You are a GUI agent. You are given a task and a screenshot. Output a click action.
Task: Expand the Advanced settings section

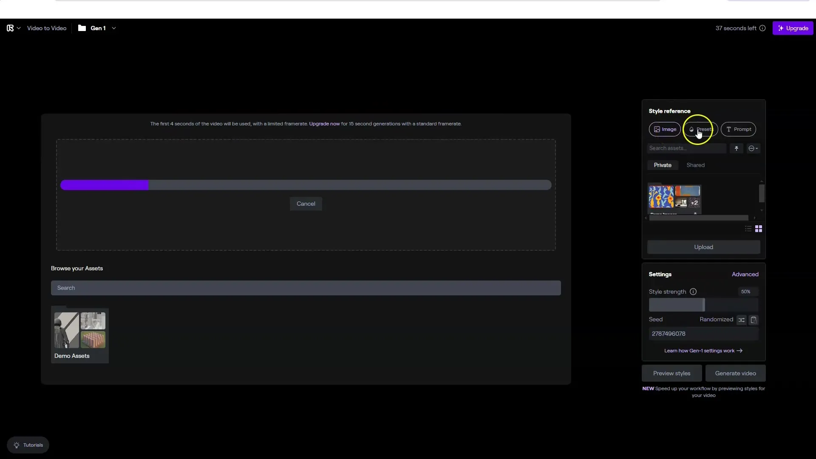click(745, 274)
